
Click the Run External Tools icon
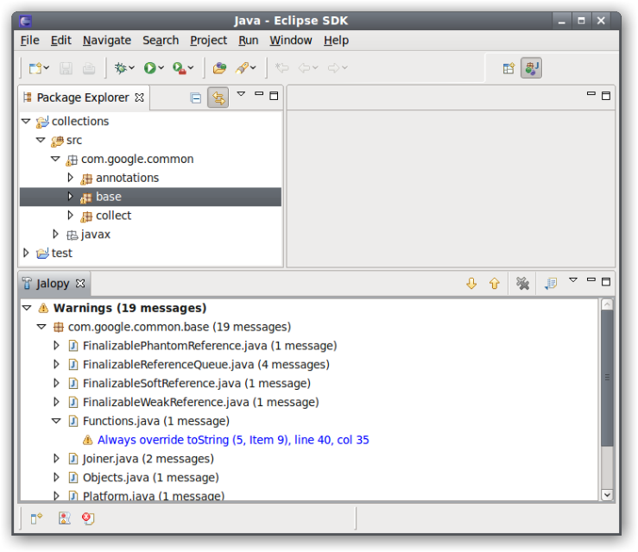tap(179, 68)
